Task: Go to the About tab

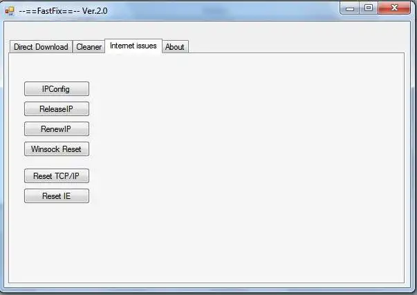Action: [175, 47]
